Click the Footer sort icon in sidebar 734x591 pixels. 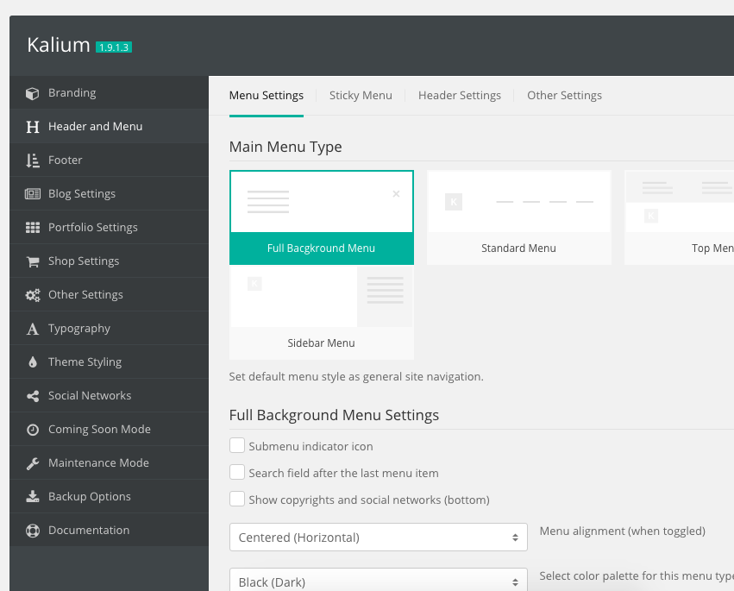pyautogui.click(x=33, y=160)
